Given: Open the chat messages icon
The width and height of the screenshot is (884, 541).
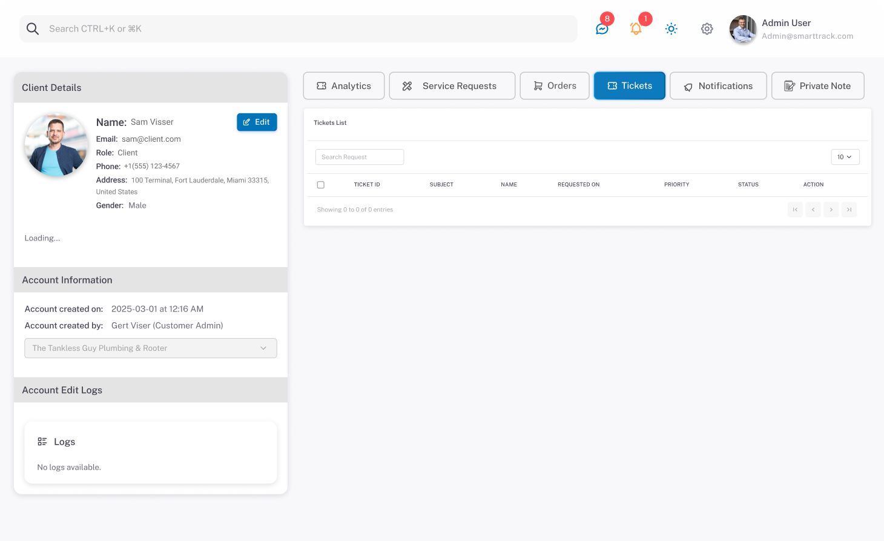Looking at the screenshot, I should (602, 29).
